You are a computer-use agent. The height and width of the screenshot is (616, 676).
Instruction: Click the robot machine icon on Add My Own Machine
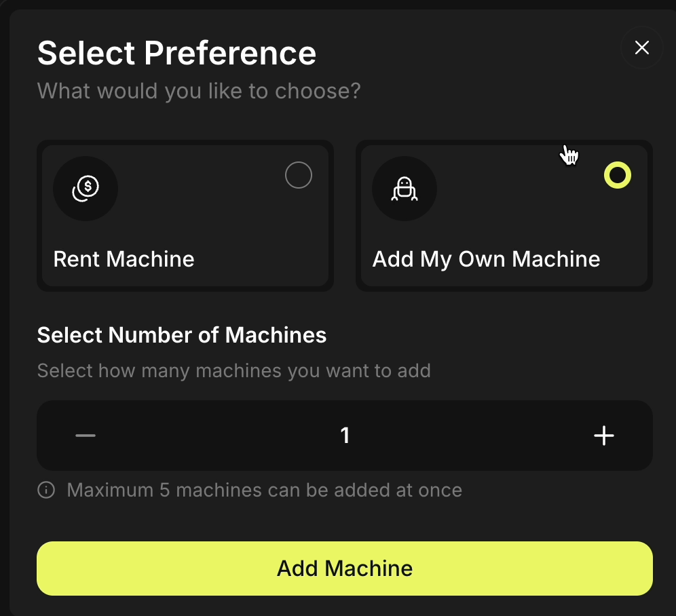pos(405,189)
